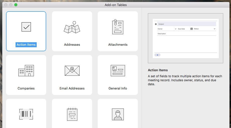Choose the Addresses map icon

[x=72, y=27]
